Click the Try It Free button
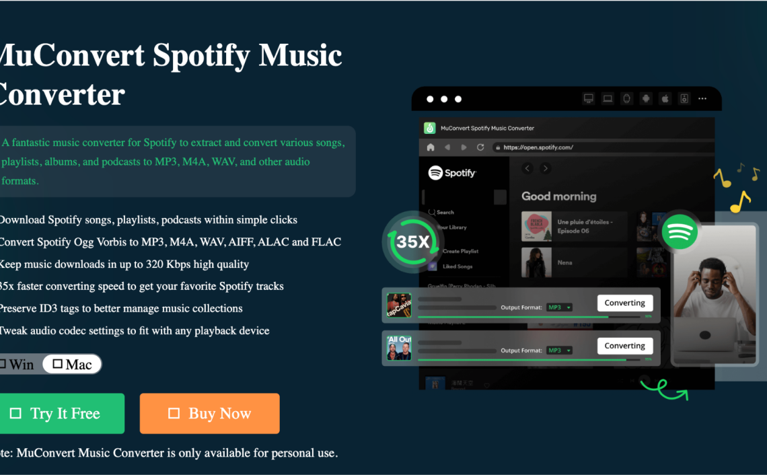 [62, 413]
